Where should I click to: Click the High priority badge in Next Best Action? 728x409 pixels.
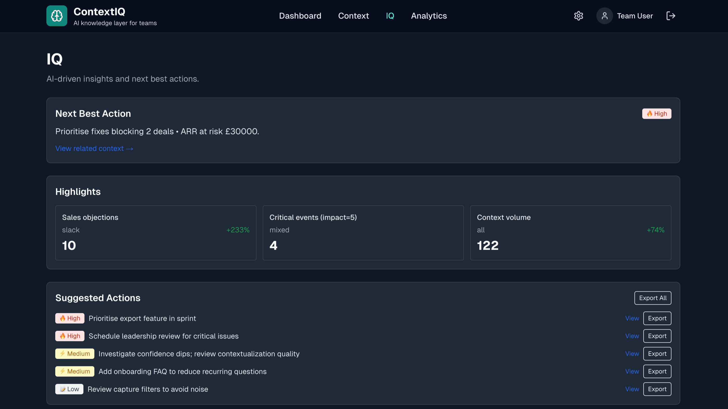657,114
